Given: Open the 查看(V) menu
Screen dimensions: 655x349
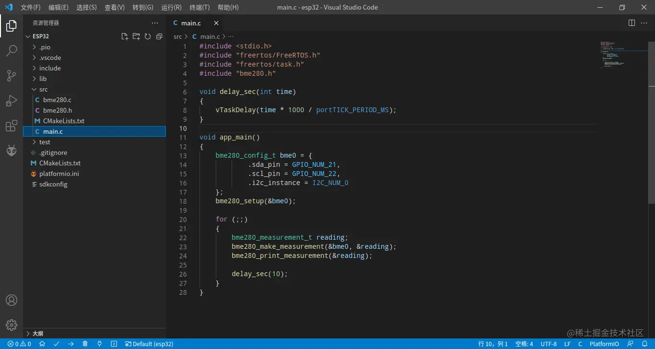Looking at the screenshot, I should click(115, 7).
